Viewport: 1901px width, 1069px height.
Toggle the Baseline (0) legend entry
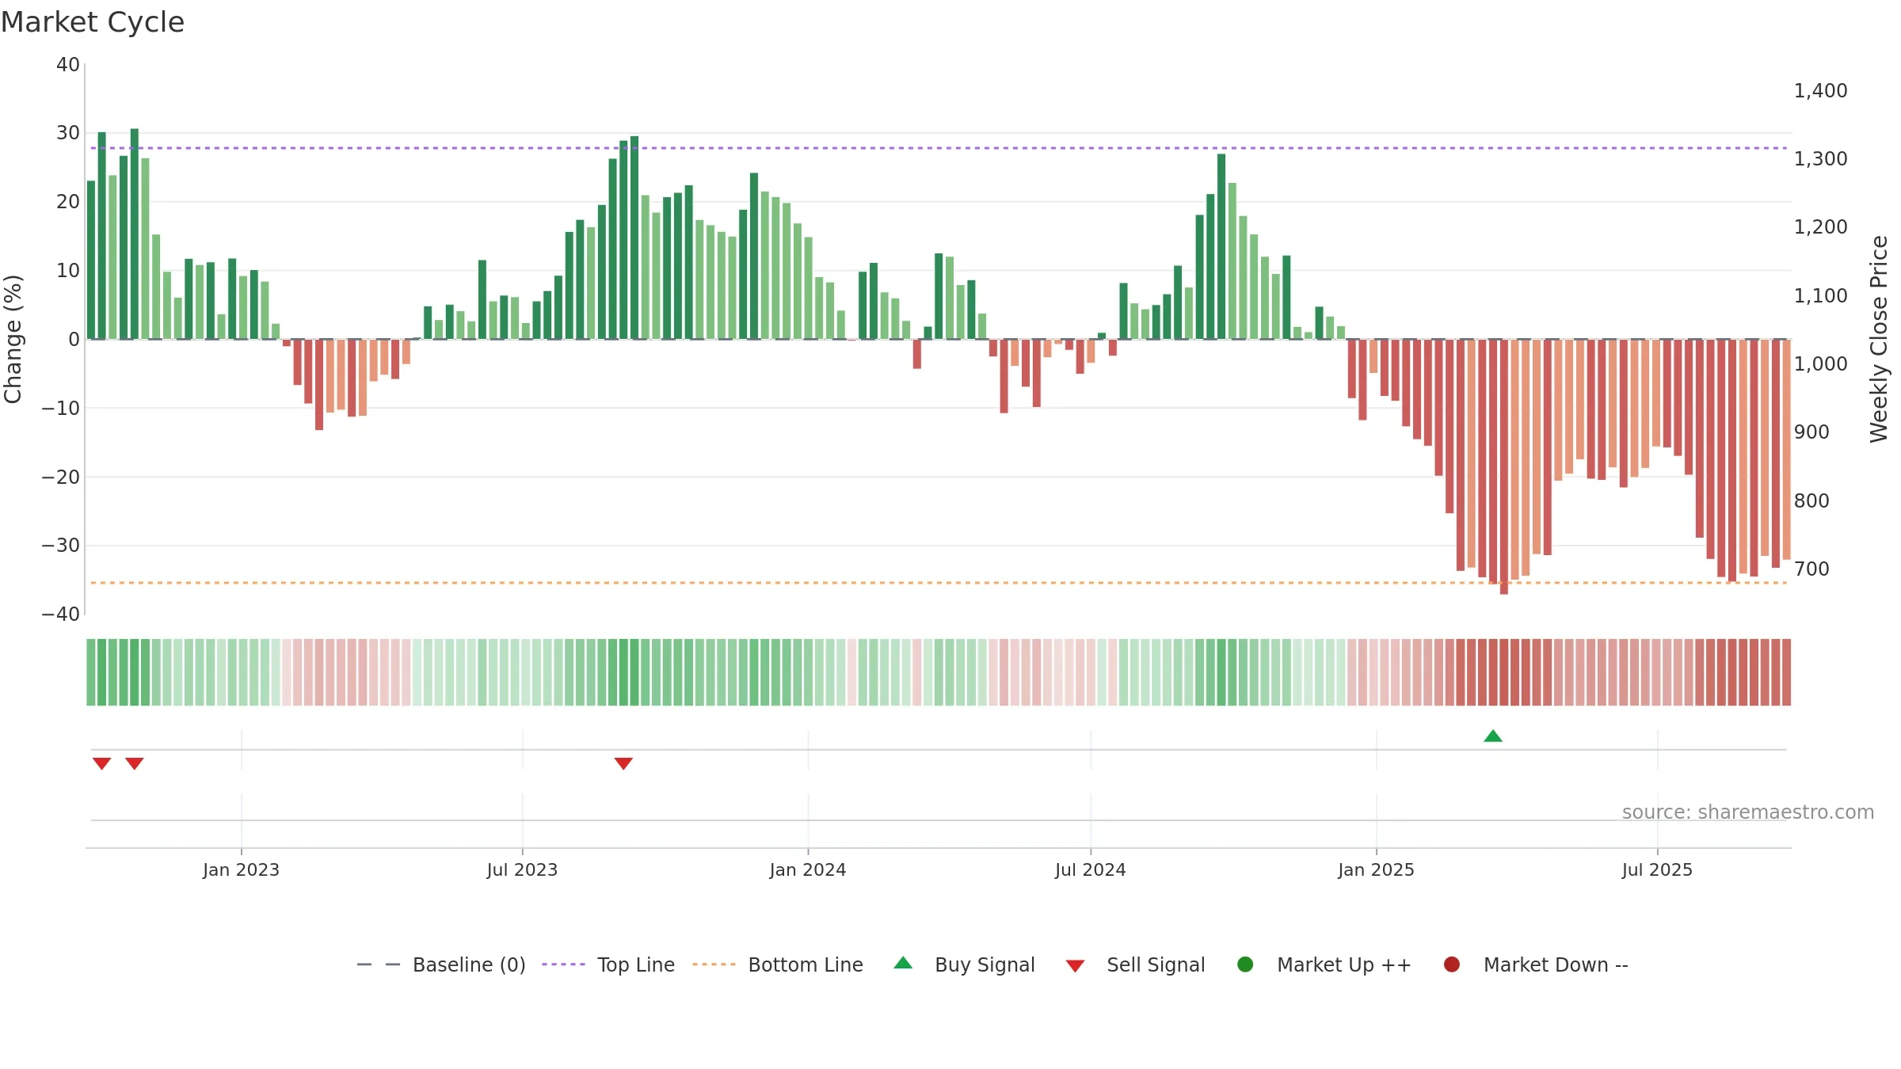(x=441, y=964)
